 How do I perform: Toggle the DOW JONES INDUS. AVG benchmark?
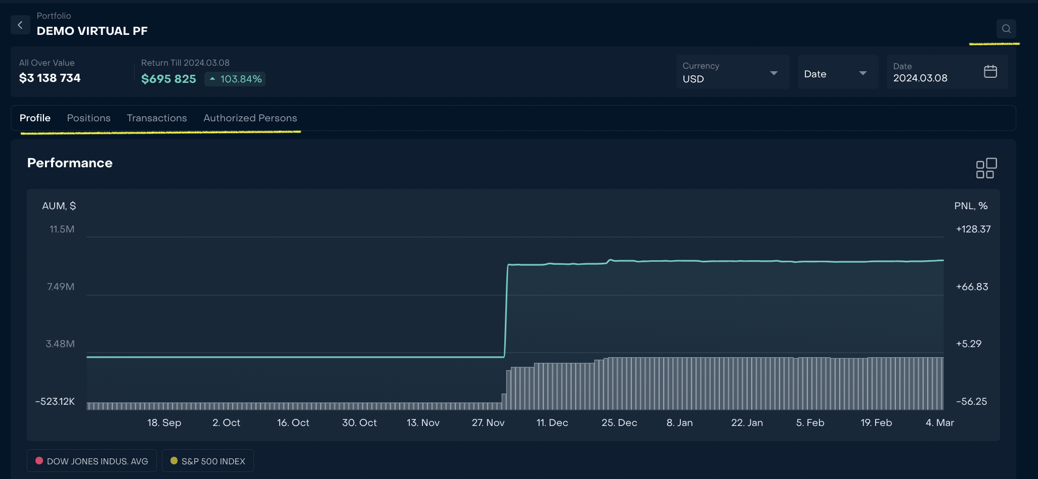[92, 461]
